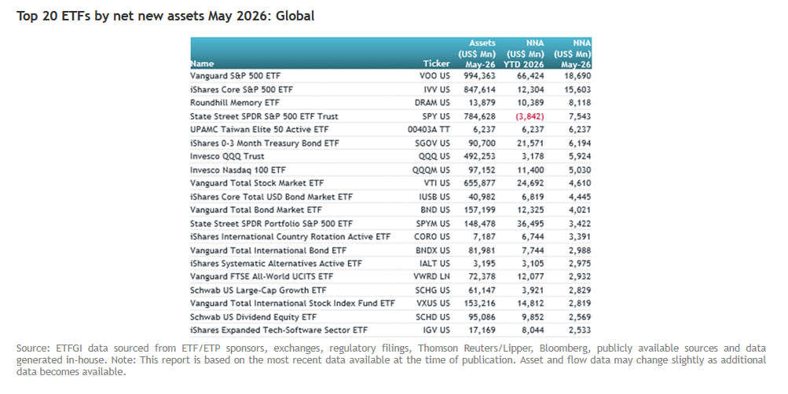
Task: Select Schwab US Large-Cap Growth ETF
Action: pos(258,290)
